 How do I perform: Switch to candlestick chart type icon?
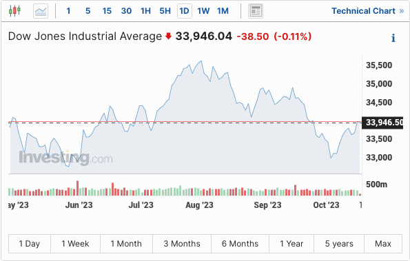(14, 11)
